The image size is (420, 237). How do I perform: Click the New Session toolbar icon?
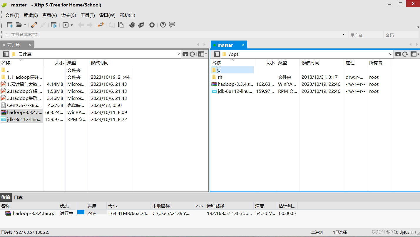coord(10,25)
